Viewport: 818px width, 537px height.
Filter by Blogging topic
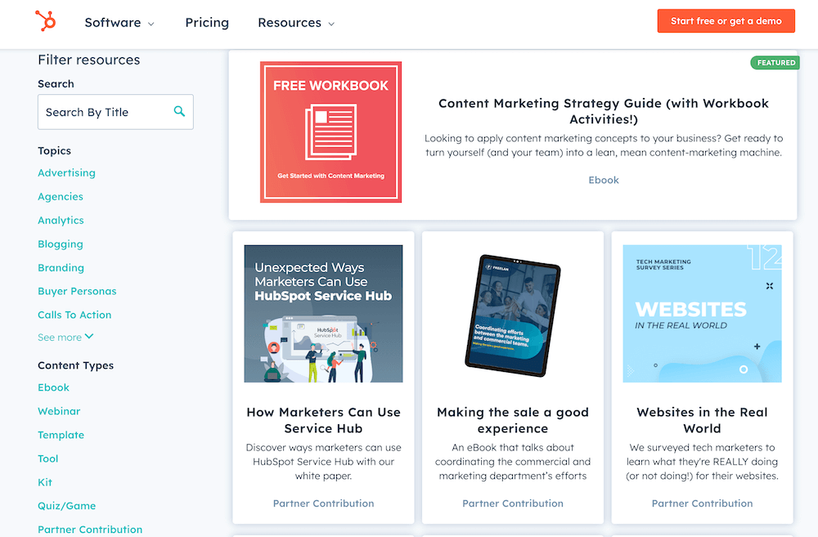click(x=60, y=244)
